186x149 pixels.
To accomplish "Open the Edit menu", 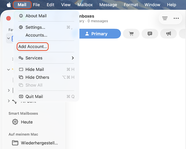I will click(50, 5).
